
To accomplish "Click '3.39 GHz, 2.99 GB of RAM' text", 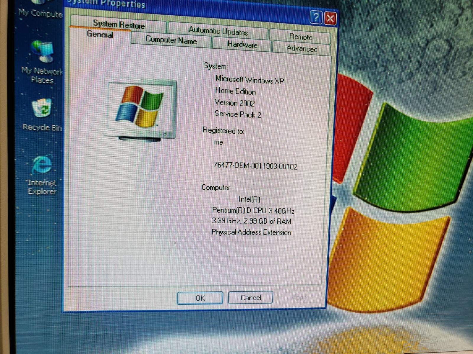I will 252,221.
